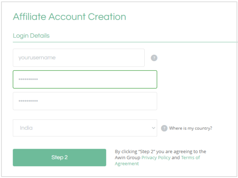Open the Privacy Policy link
Screen dimensions: 238x178
(156, 158)
